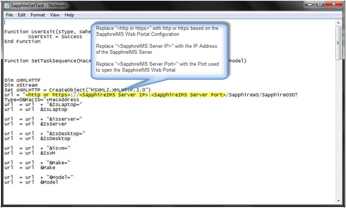Viewport: 346px width, 208px height.
Task: Click the highlighted "<SapphireIMS Server IP>" placeholder
Action: [x=114, y=95]
